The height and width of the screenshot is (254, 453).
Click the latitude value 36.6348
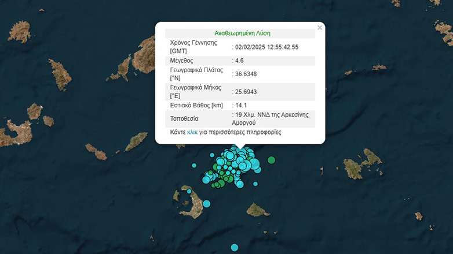click(x=246, y=74)
